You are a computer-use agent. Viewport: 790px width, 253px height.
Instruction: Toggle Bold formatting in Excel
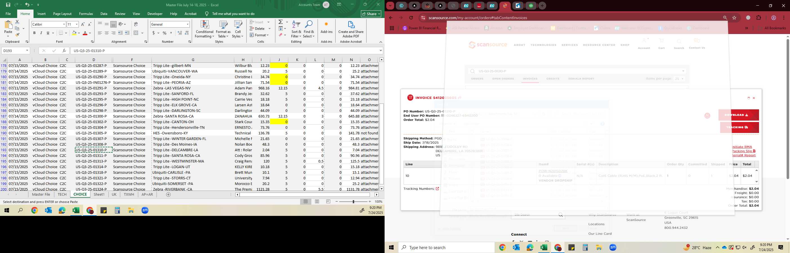[34, 33]
